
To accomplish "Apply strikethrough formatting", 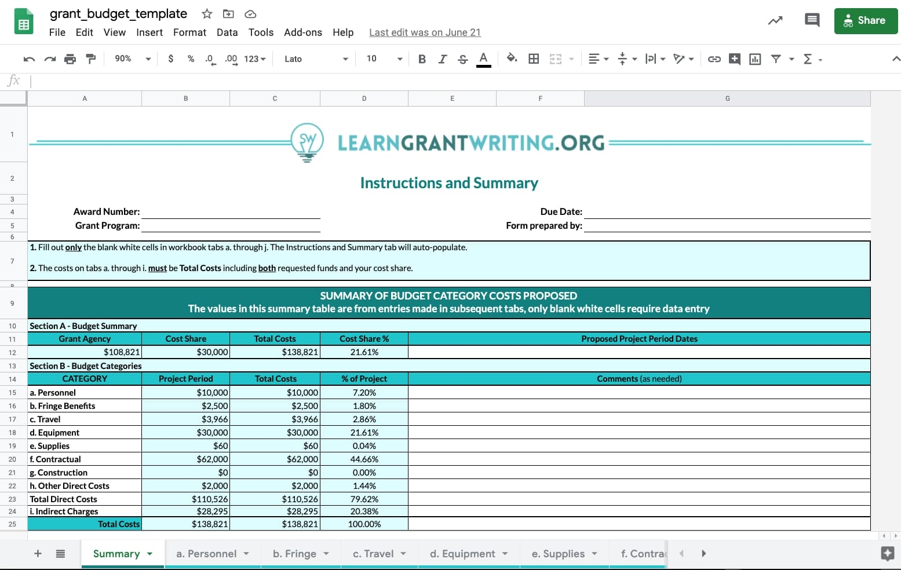I will pos(462,59).
